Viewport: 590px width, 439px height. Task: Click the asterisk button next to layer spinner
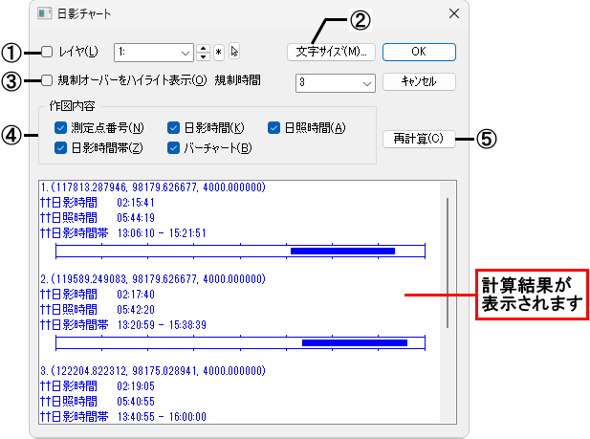tap(218, 52)
